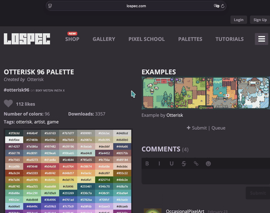Insert a link with the chain icon
The height and width of the screenshot is (213, 270).
196,164
